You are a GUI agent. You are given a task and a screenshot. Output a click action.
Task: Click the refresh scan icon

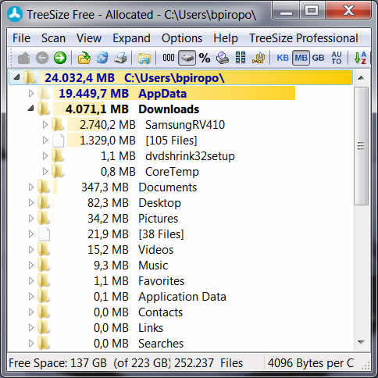point(102,58)
